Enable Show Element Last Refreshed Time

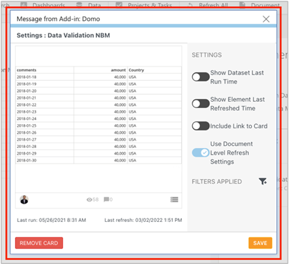[201, 104]
